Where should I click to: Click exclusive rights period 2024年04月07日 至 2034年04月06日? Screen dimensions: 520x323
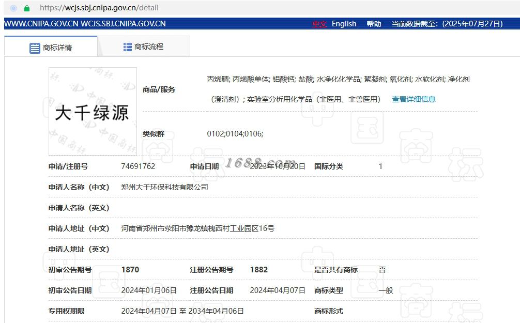[x=182, y=311]
